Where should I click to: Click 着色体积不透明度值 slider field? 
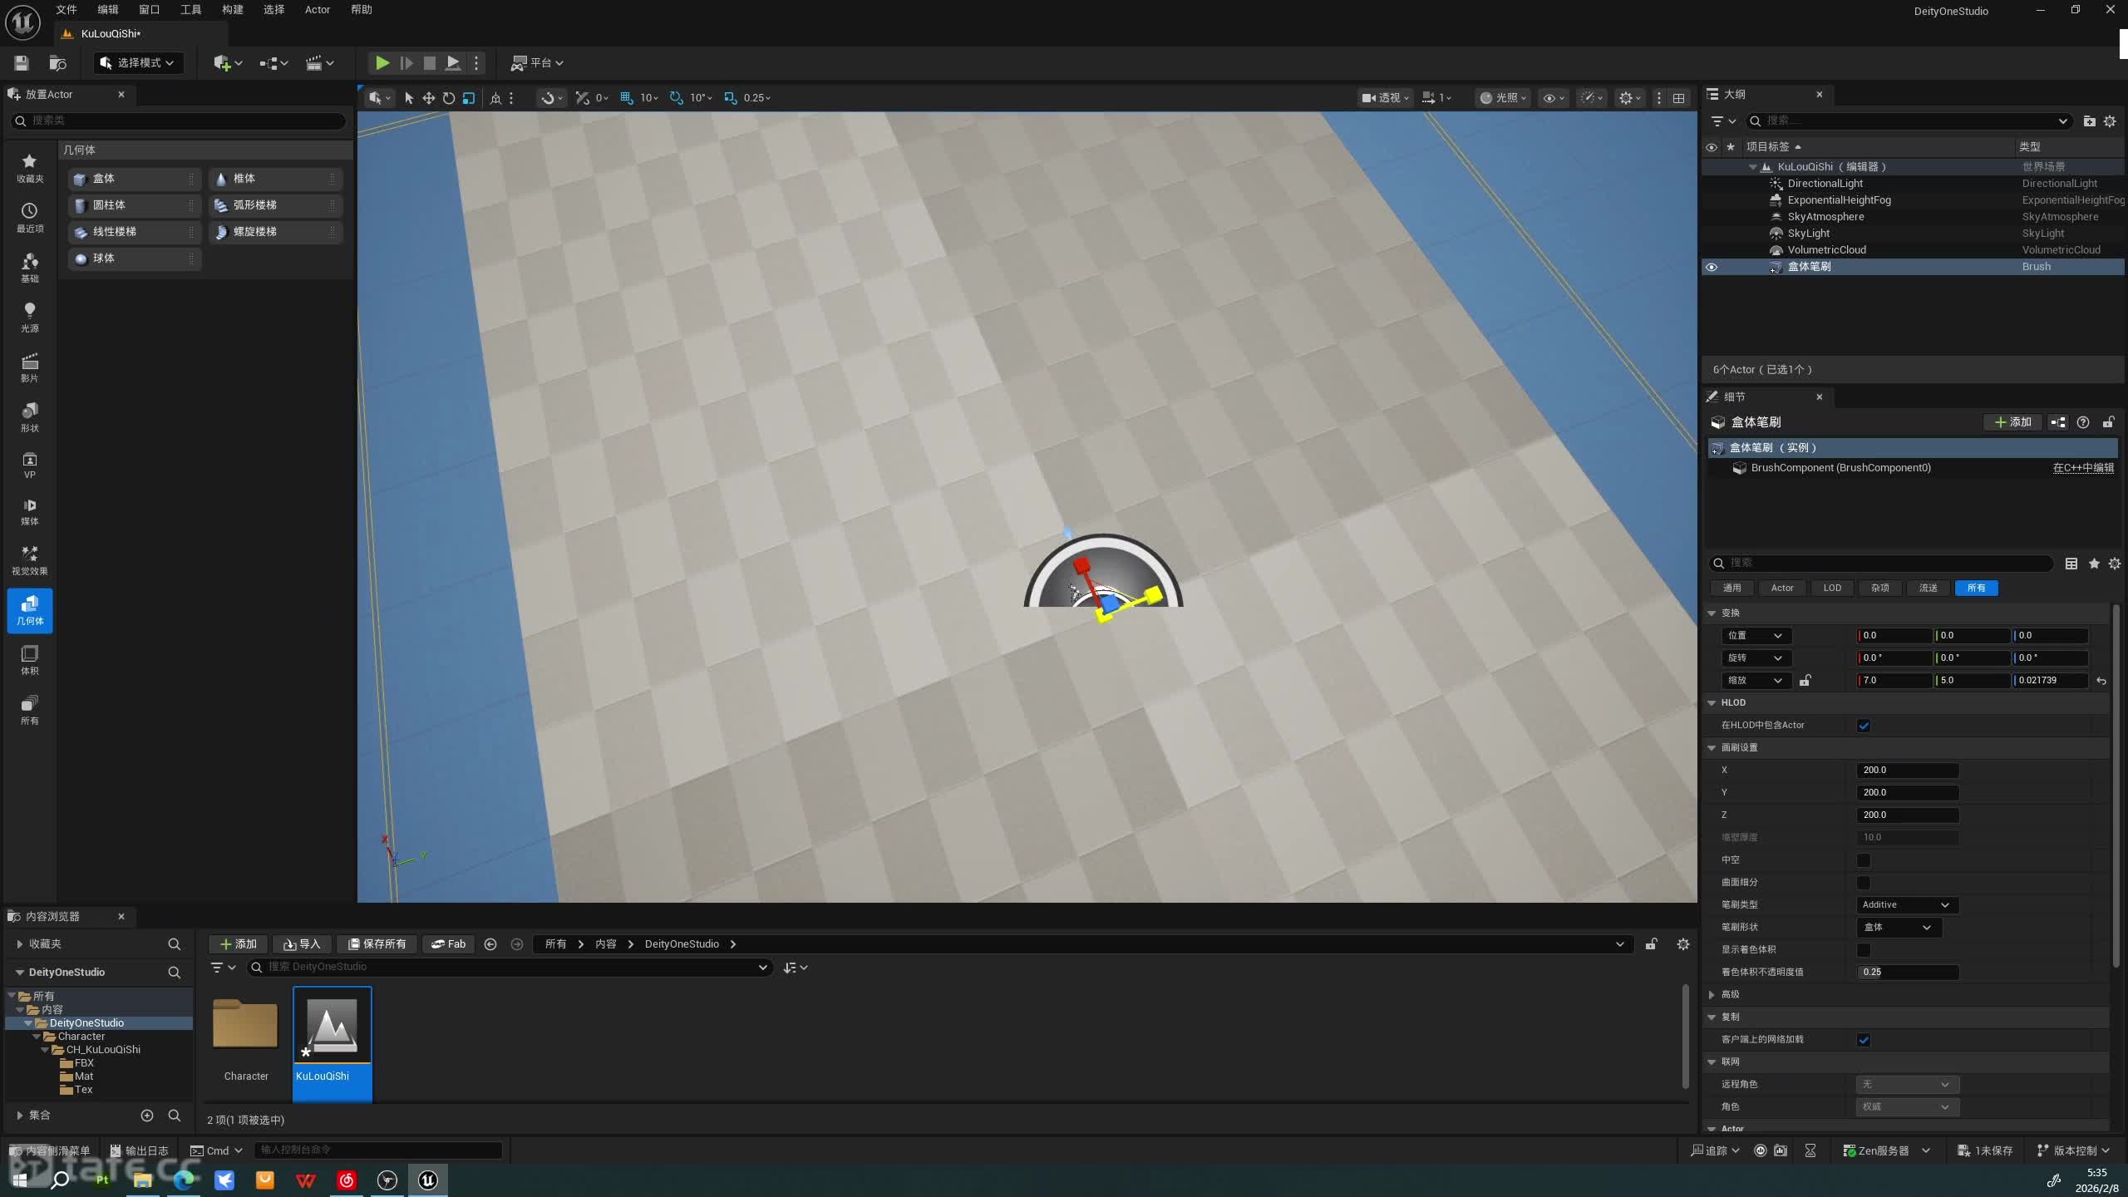point(1907,973)
